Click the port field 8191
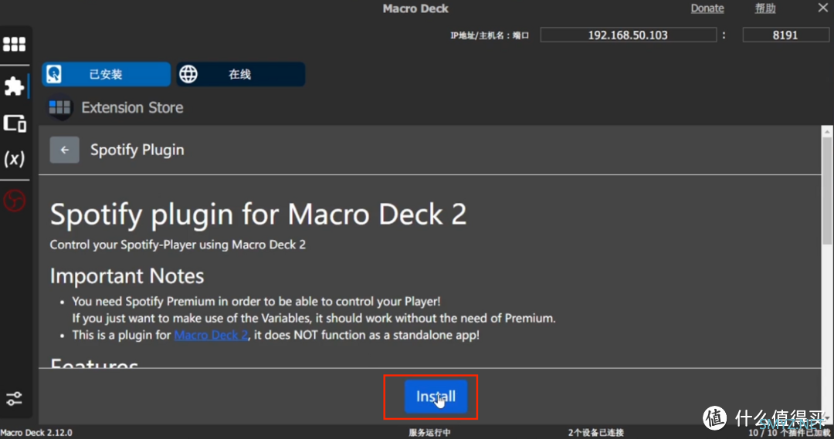The width and height of the screenshot is (834, 439). (785, 35)
